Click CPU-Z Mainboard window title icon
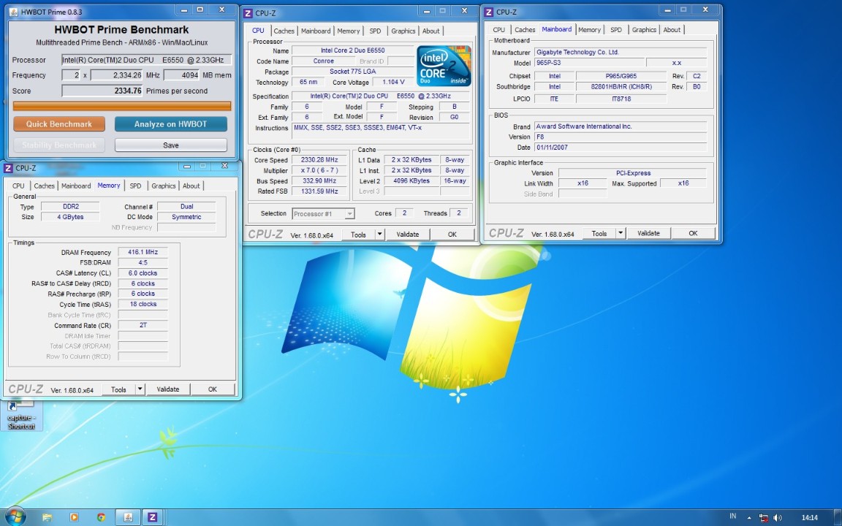 tap(489, 12)
